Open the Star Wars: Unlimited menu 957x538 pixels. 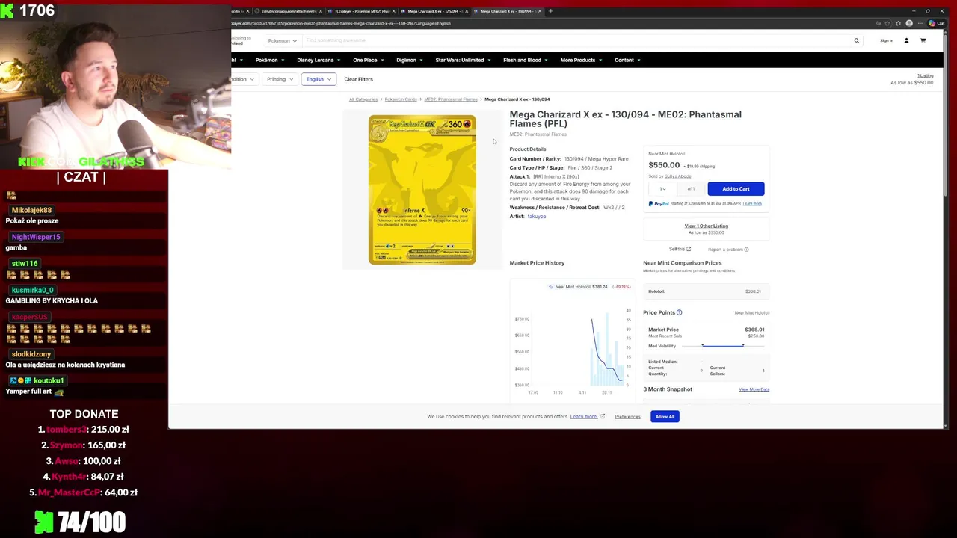464,60
